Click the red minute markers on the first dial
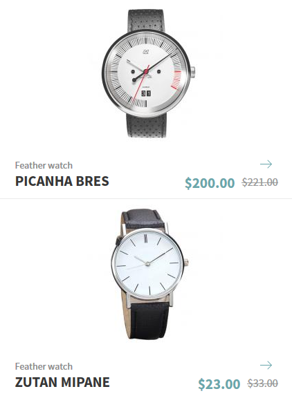The image size is (292, 398). (177, 80)
